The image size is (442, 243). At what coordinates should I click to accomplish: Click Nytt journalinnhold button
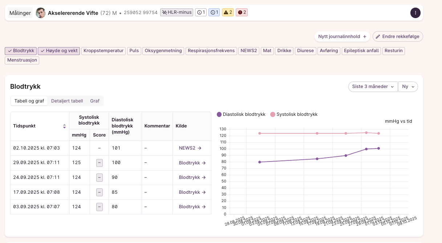pos(342,37)
